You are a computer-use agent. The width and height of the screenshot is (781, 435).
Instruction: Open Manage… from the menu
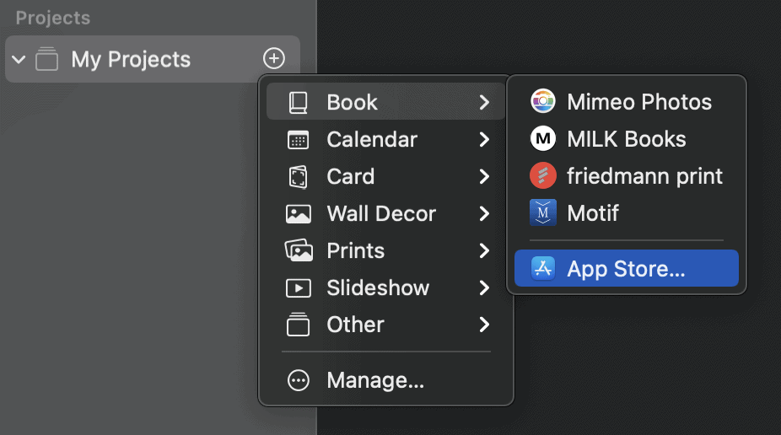coord(386,380)
